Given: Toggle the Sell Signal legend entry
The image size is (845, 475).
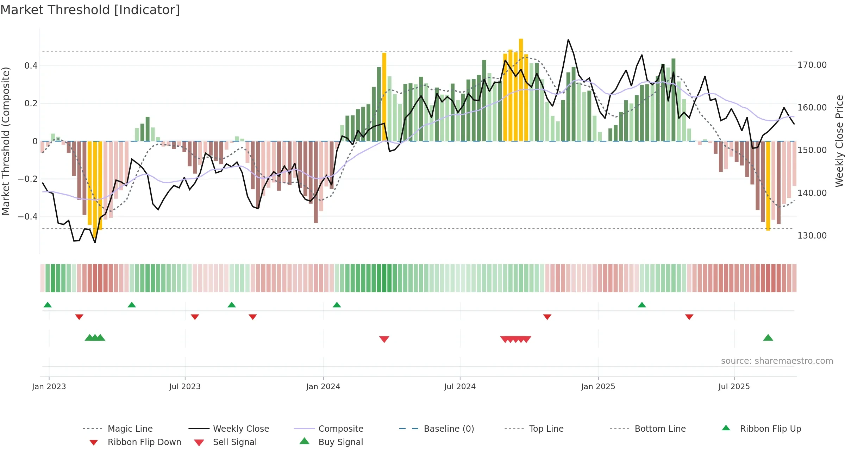Looking at the screenshot, I should point(225,442).
